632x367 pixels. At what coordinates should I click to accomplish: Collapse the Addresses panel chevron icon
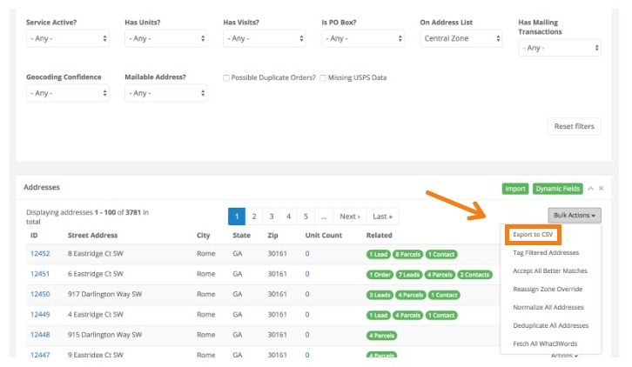tap(590, 188)
